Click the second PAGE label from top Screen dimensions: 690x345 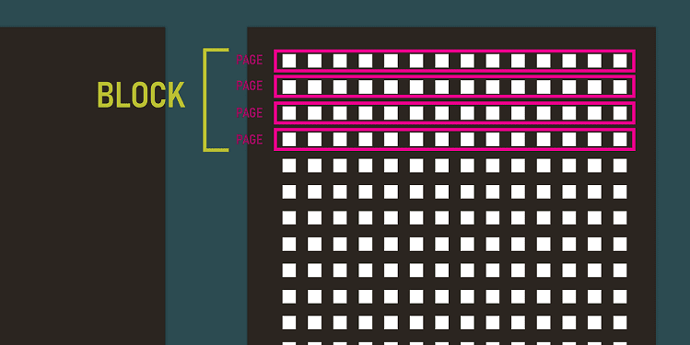(249, 86)
